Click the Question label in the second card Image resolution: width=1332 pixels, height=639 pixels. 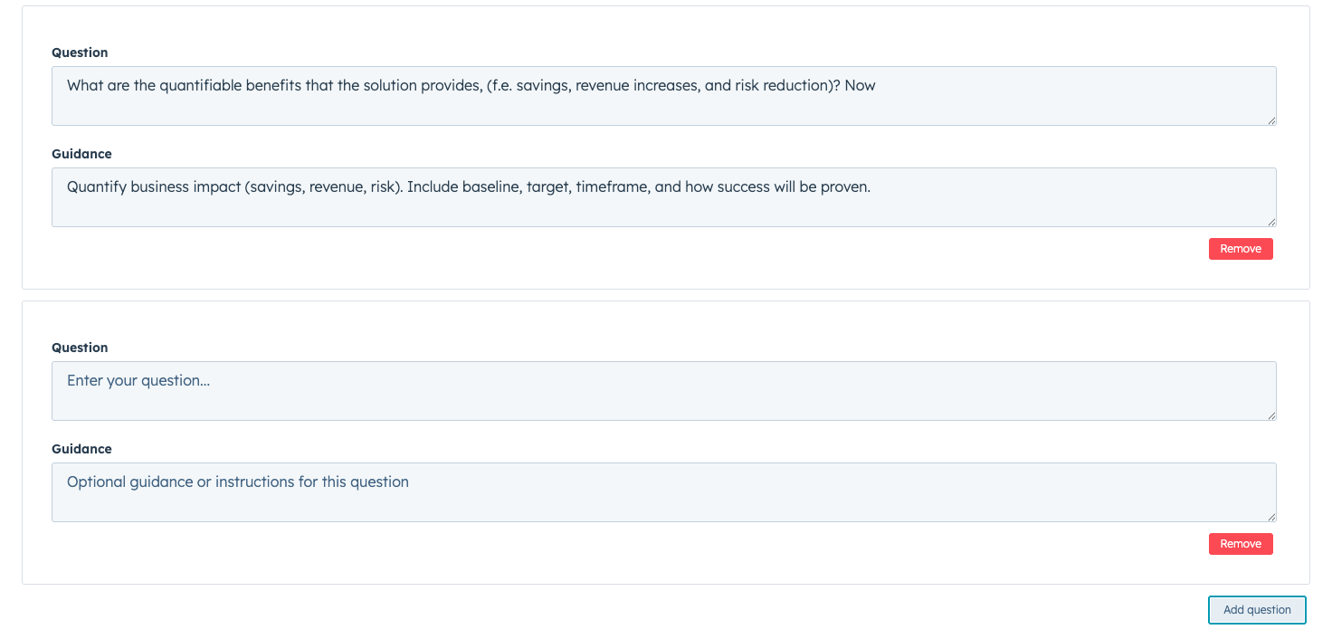pos(80,348)
